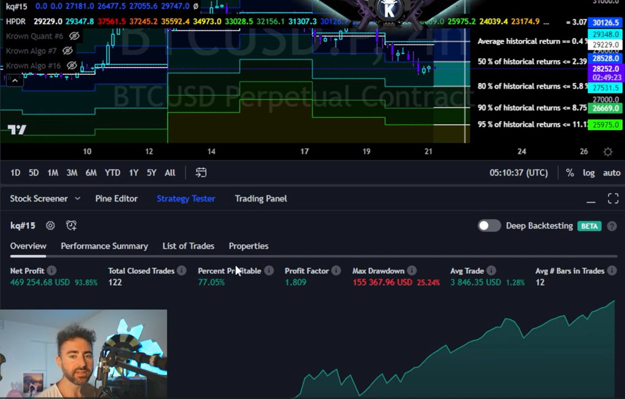Open the Trading Panel tab
The image size is (625, 399).
click(261, 198)
